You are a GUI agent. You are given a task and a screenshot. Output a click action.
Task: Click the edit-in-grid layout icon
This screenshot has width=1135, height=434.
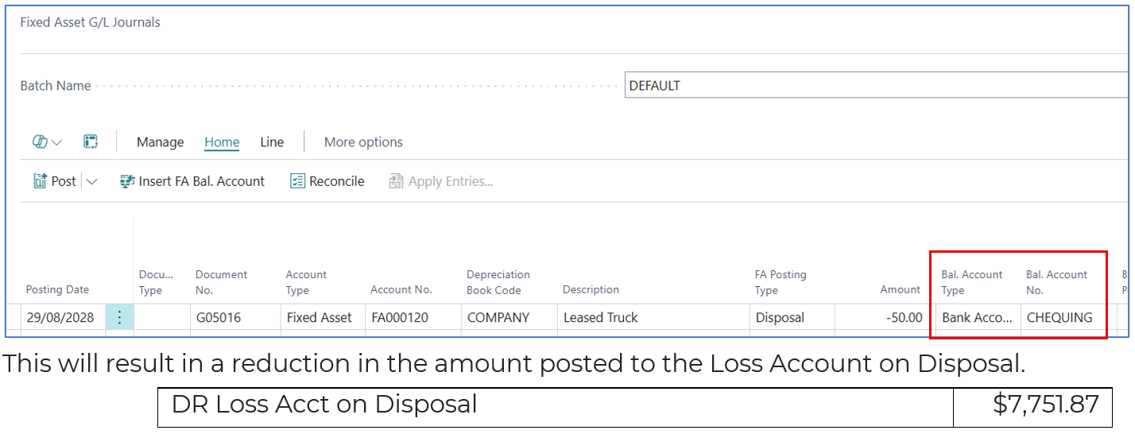pos(91,142)
